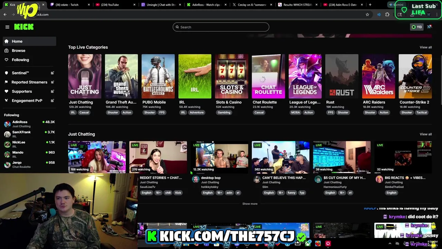Viewport: 442px width, 249px height.
Task: Open the ARC Raiders category thumbnail
Action: click(x=378, y=76)
